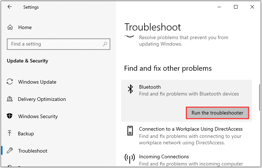Open the Windows Security section
The width and height of the screenshot is (262, 168).
pyautogui.click(x=38, y=116)
